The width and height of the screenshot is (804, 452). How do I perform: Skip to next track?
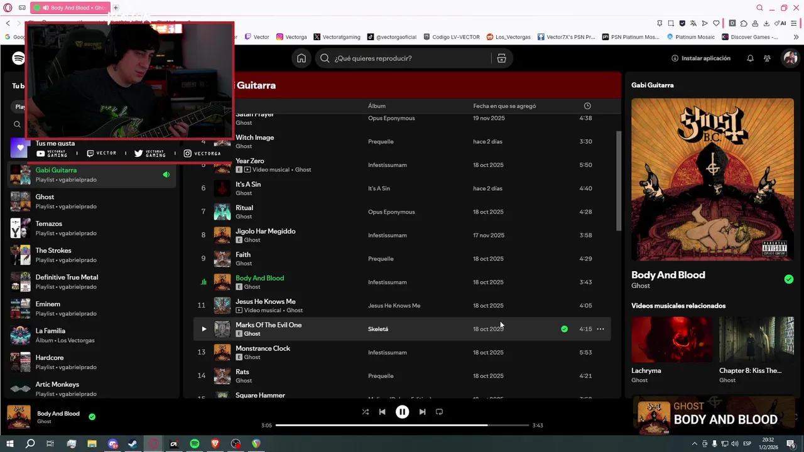pyautogui.click(x=422, y=412)
